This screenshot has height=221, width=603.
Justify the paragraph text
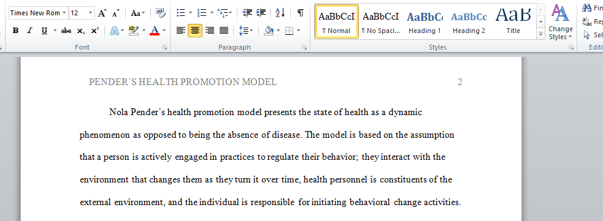pos(224,31)
